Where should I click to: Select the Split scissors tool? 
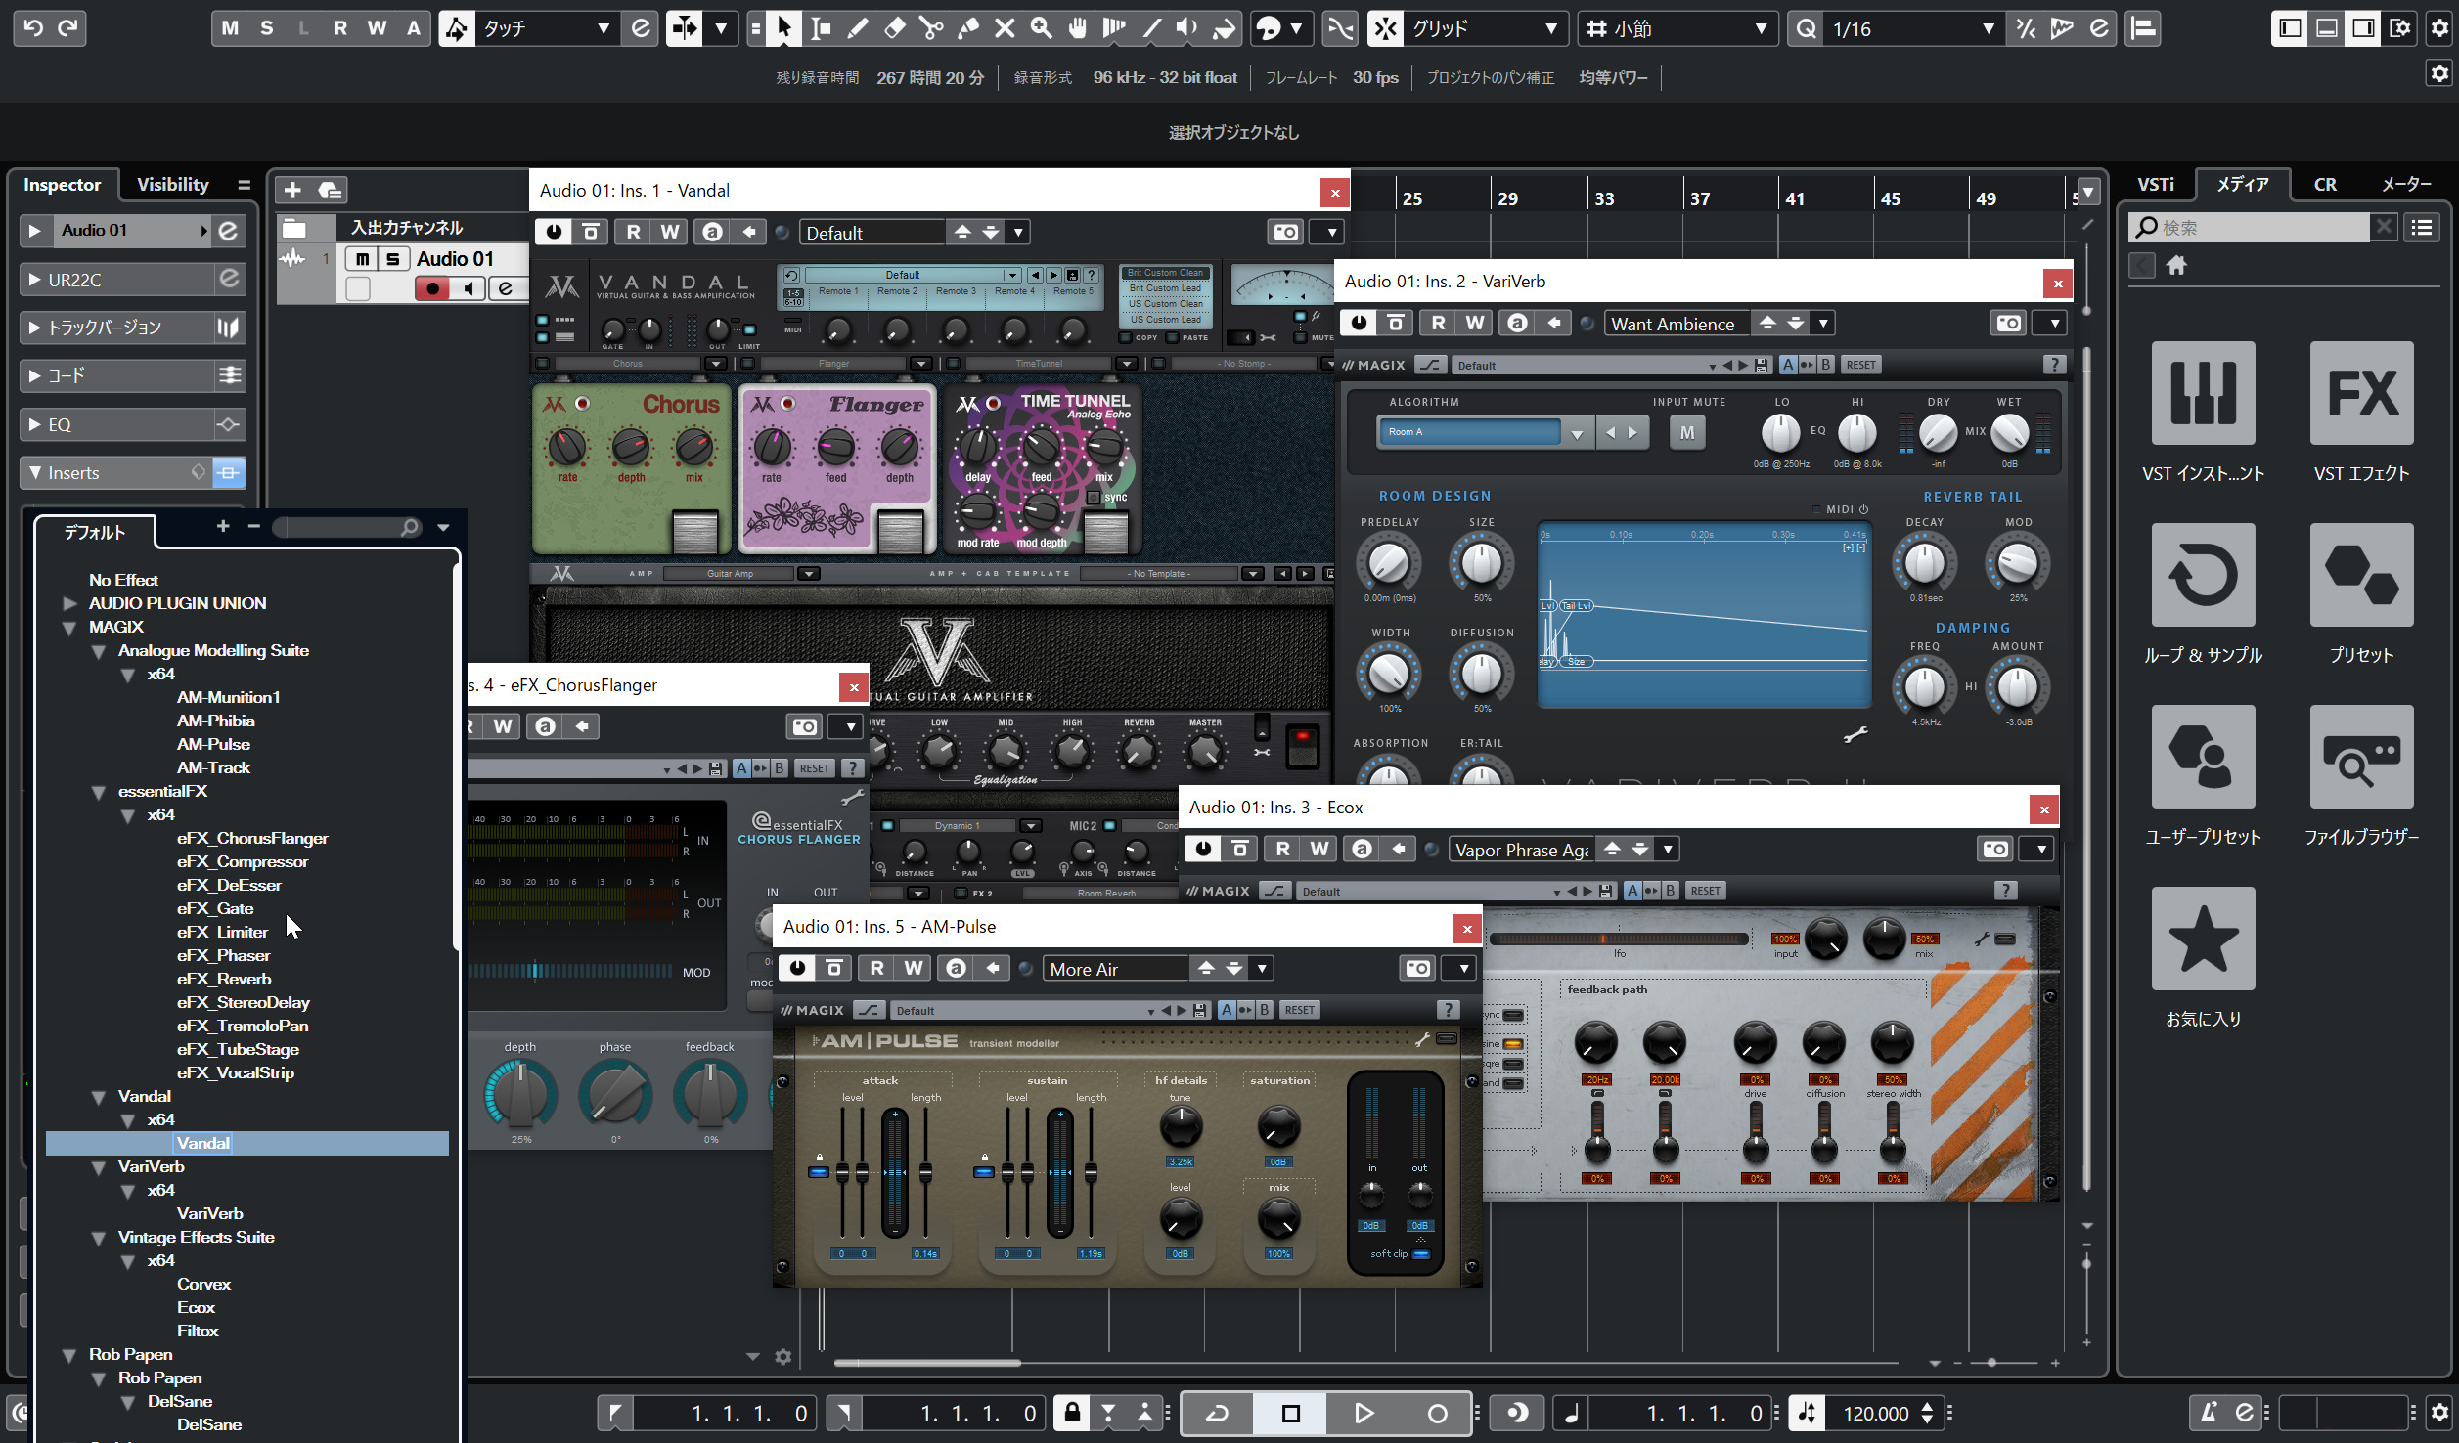[x=931, y=28]
